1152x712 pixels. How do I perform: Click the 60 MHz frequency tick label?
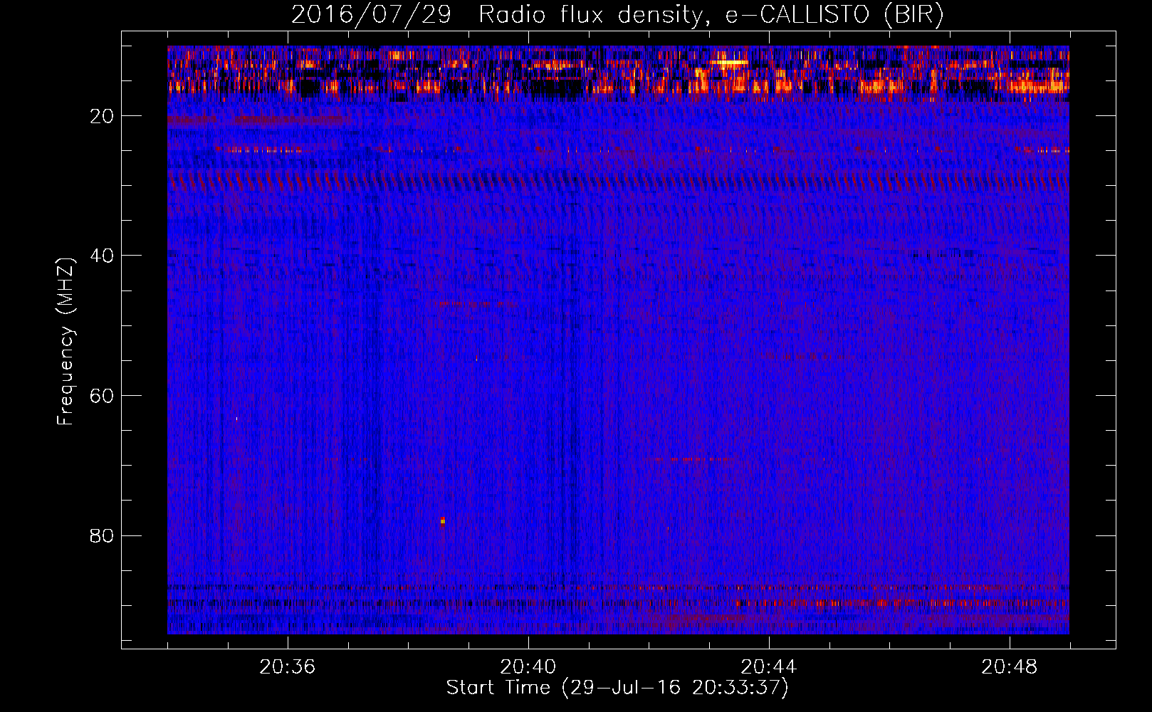click(x=103, y=396)
